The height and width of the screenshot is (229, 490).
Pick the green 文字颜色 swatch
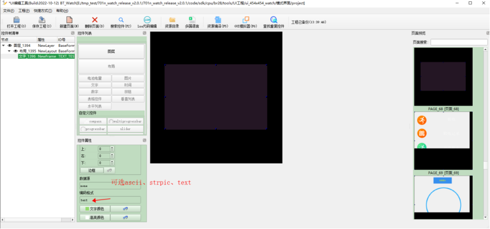click(87, 209)
